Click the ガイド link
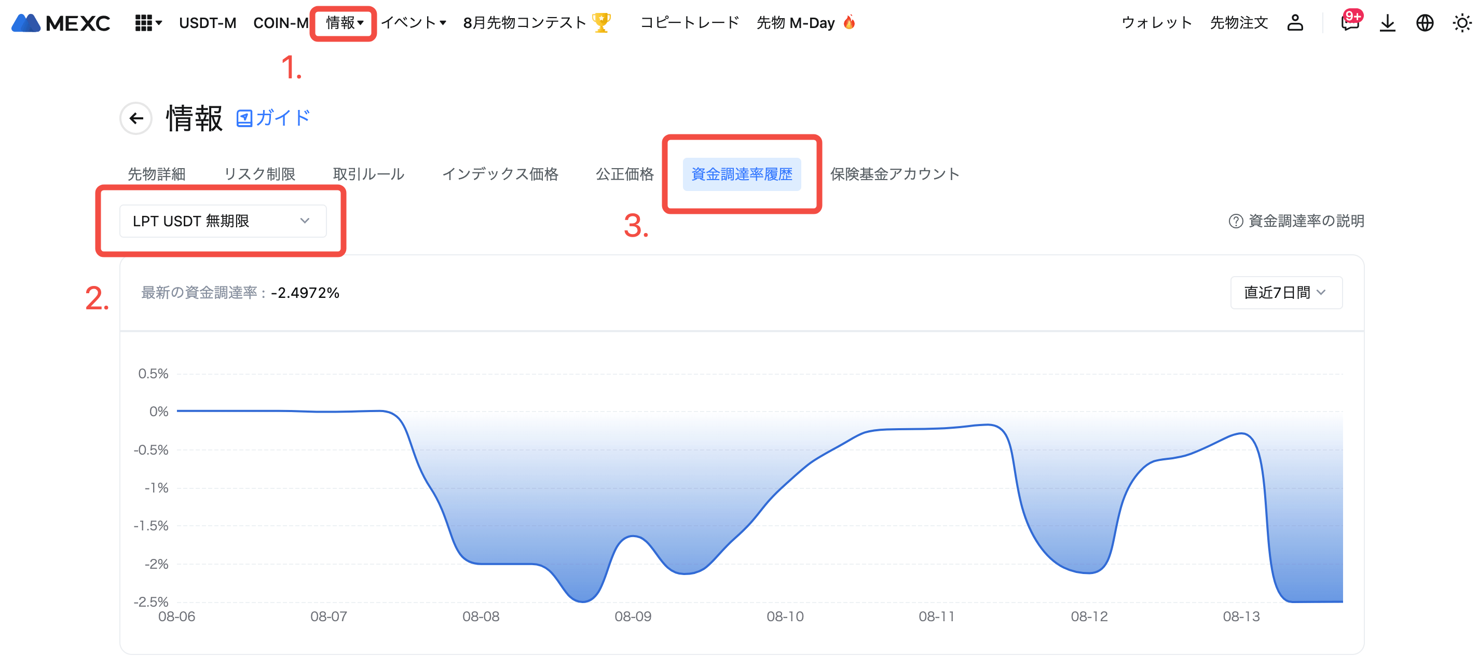 (x=273, y=118)
